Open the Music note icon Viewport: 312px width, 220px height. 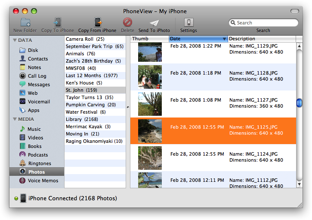coord(22,129)
